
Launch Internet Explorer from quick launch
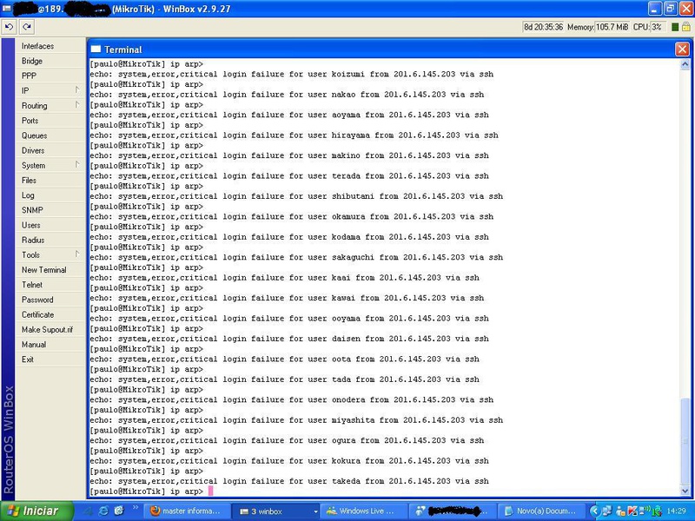pyautogui.click(x=103, y=511)
